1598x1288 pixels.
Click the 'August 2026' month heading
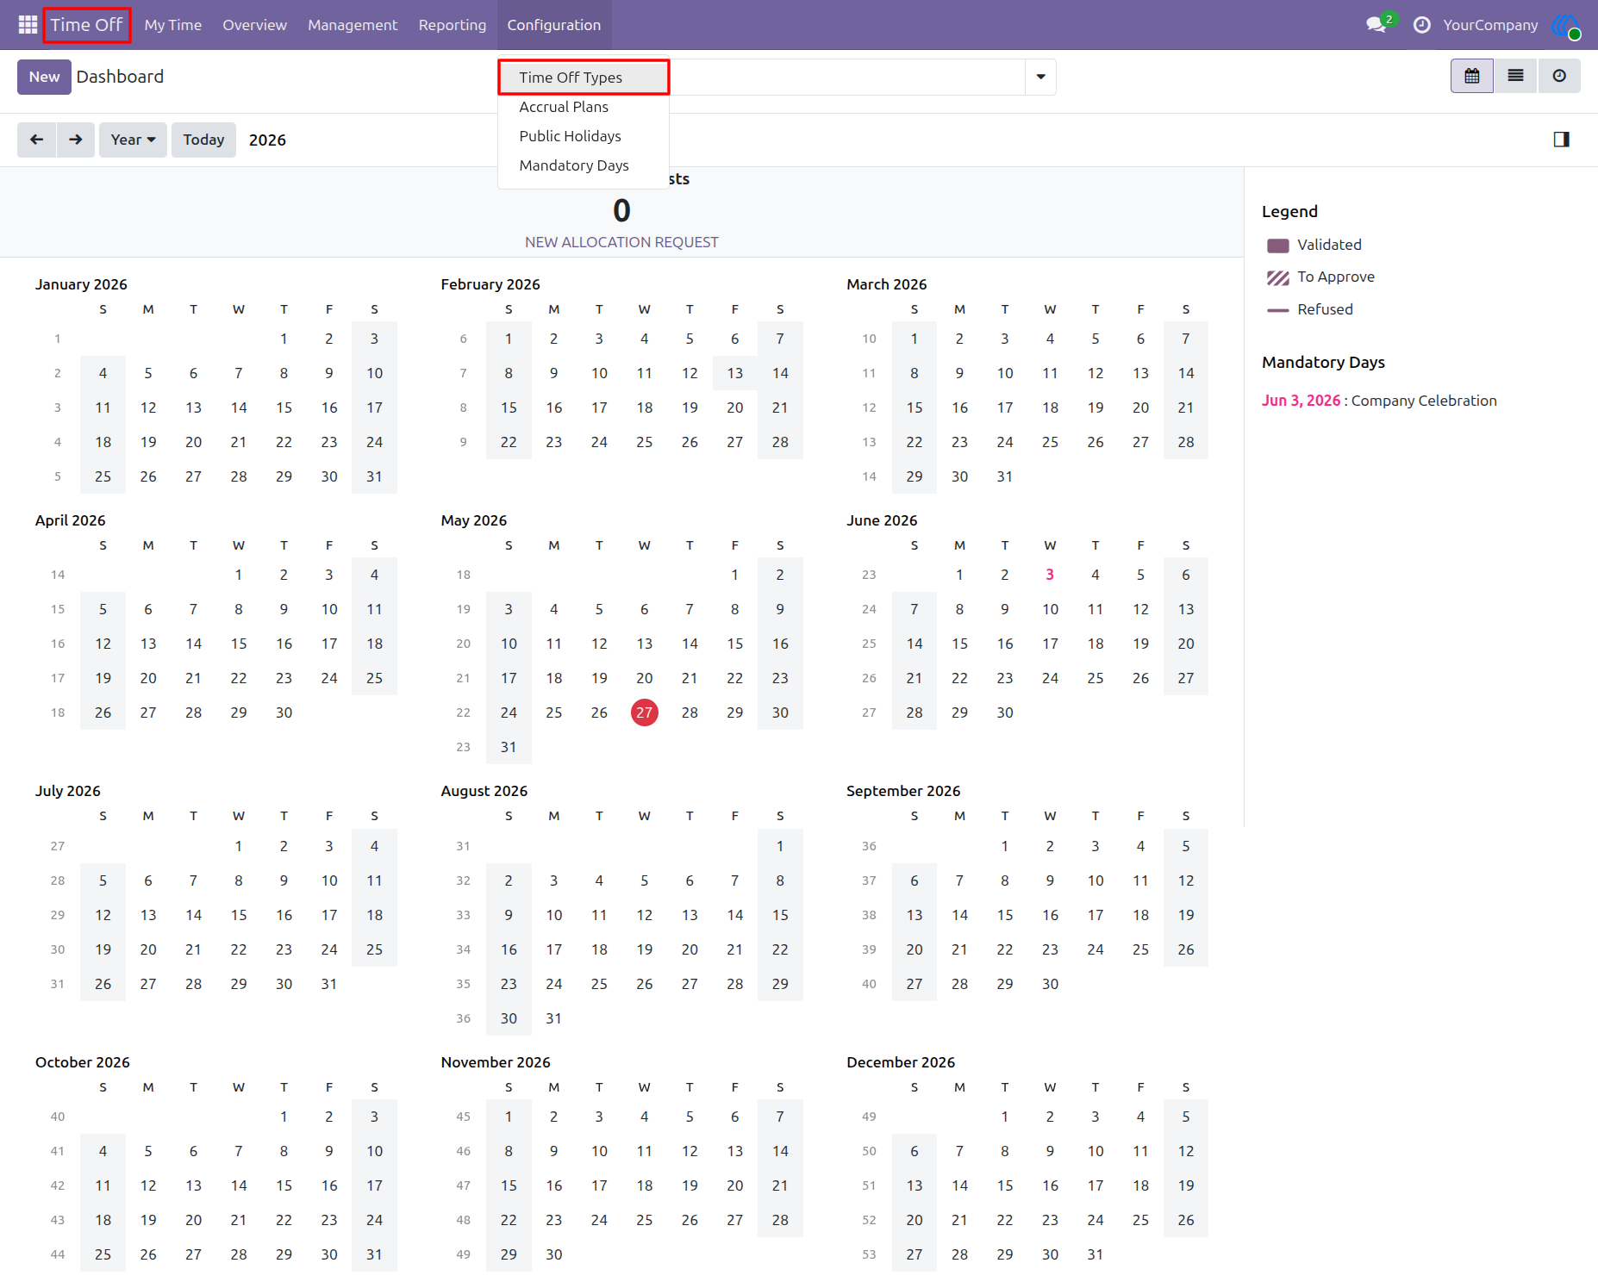point(484,791)
